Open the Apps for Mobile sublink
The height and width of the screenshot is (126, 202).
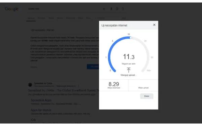tap(41, 110)
